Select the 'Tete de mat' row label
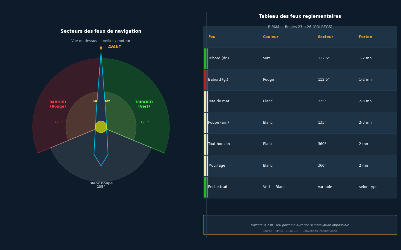401x250 pixels. point(219,101)
